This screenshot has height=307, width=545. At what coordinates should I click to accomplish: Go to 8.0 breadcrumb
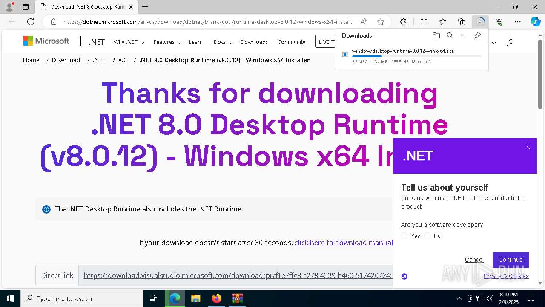point(123,60)
